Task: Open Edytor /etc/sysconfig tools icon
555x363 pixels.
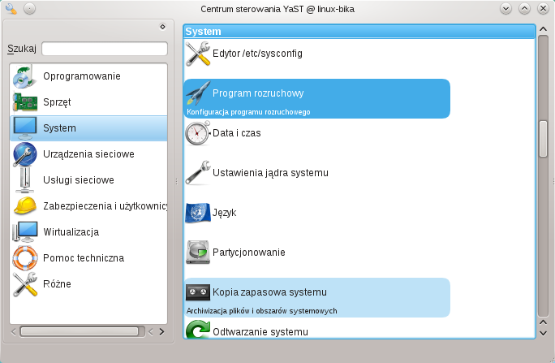Action: tap(198, 54)
